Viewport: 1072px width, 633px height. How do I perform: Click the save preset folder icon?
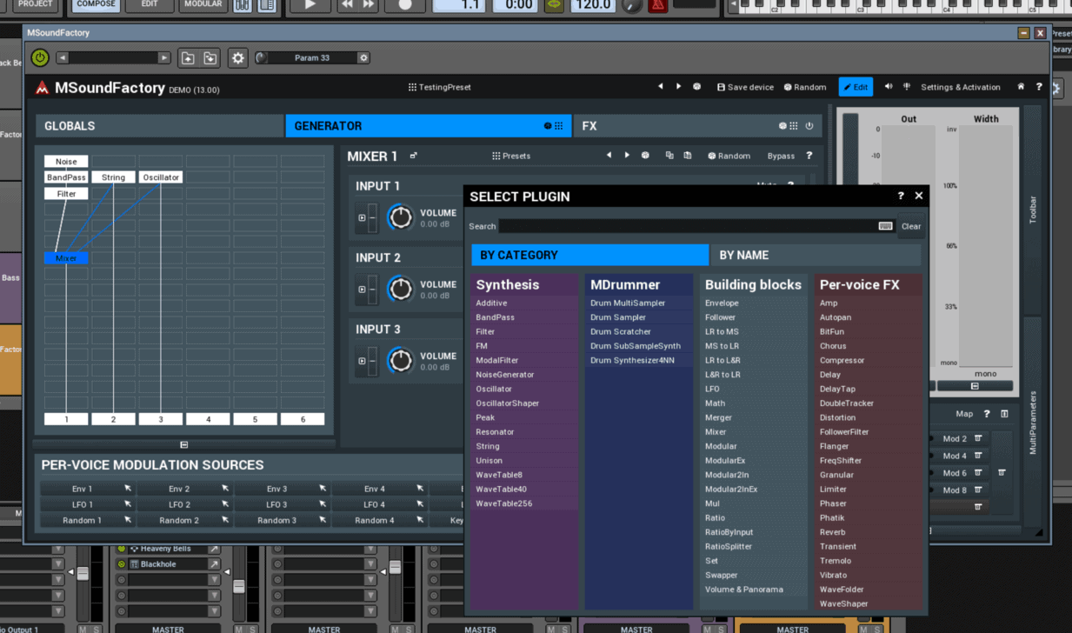point(210,58)
